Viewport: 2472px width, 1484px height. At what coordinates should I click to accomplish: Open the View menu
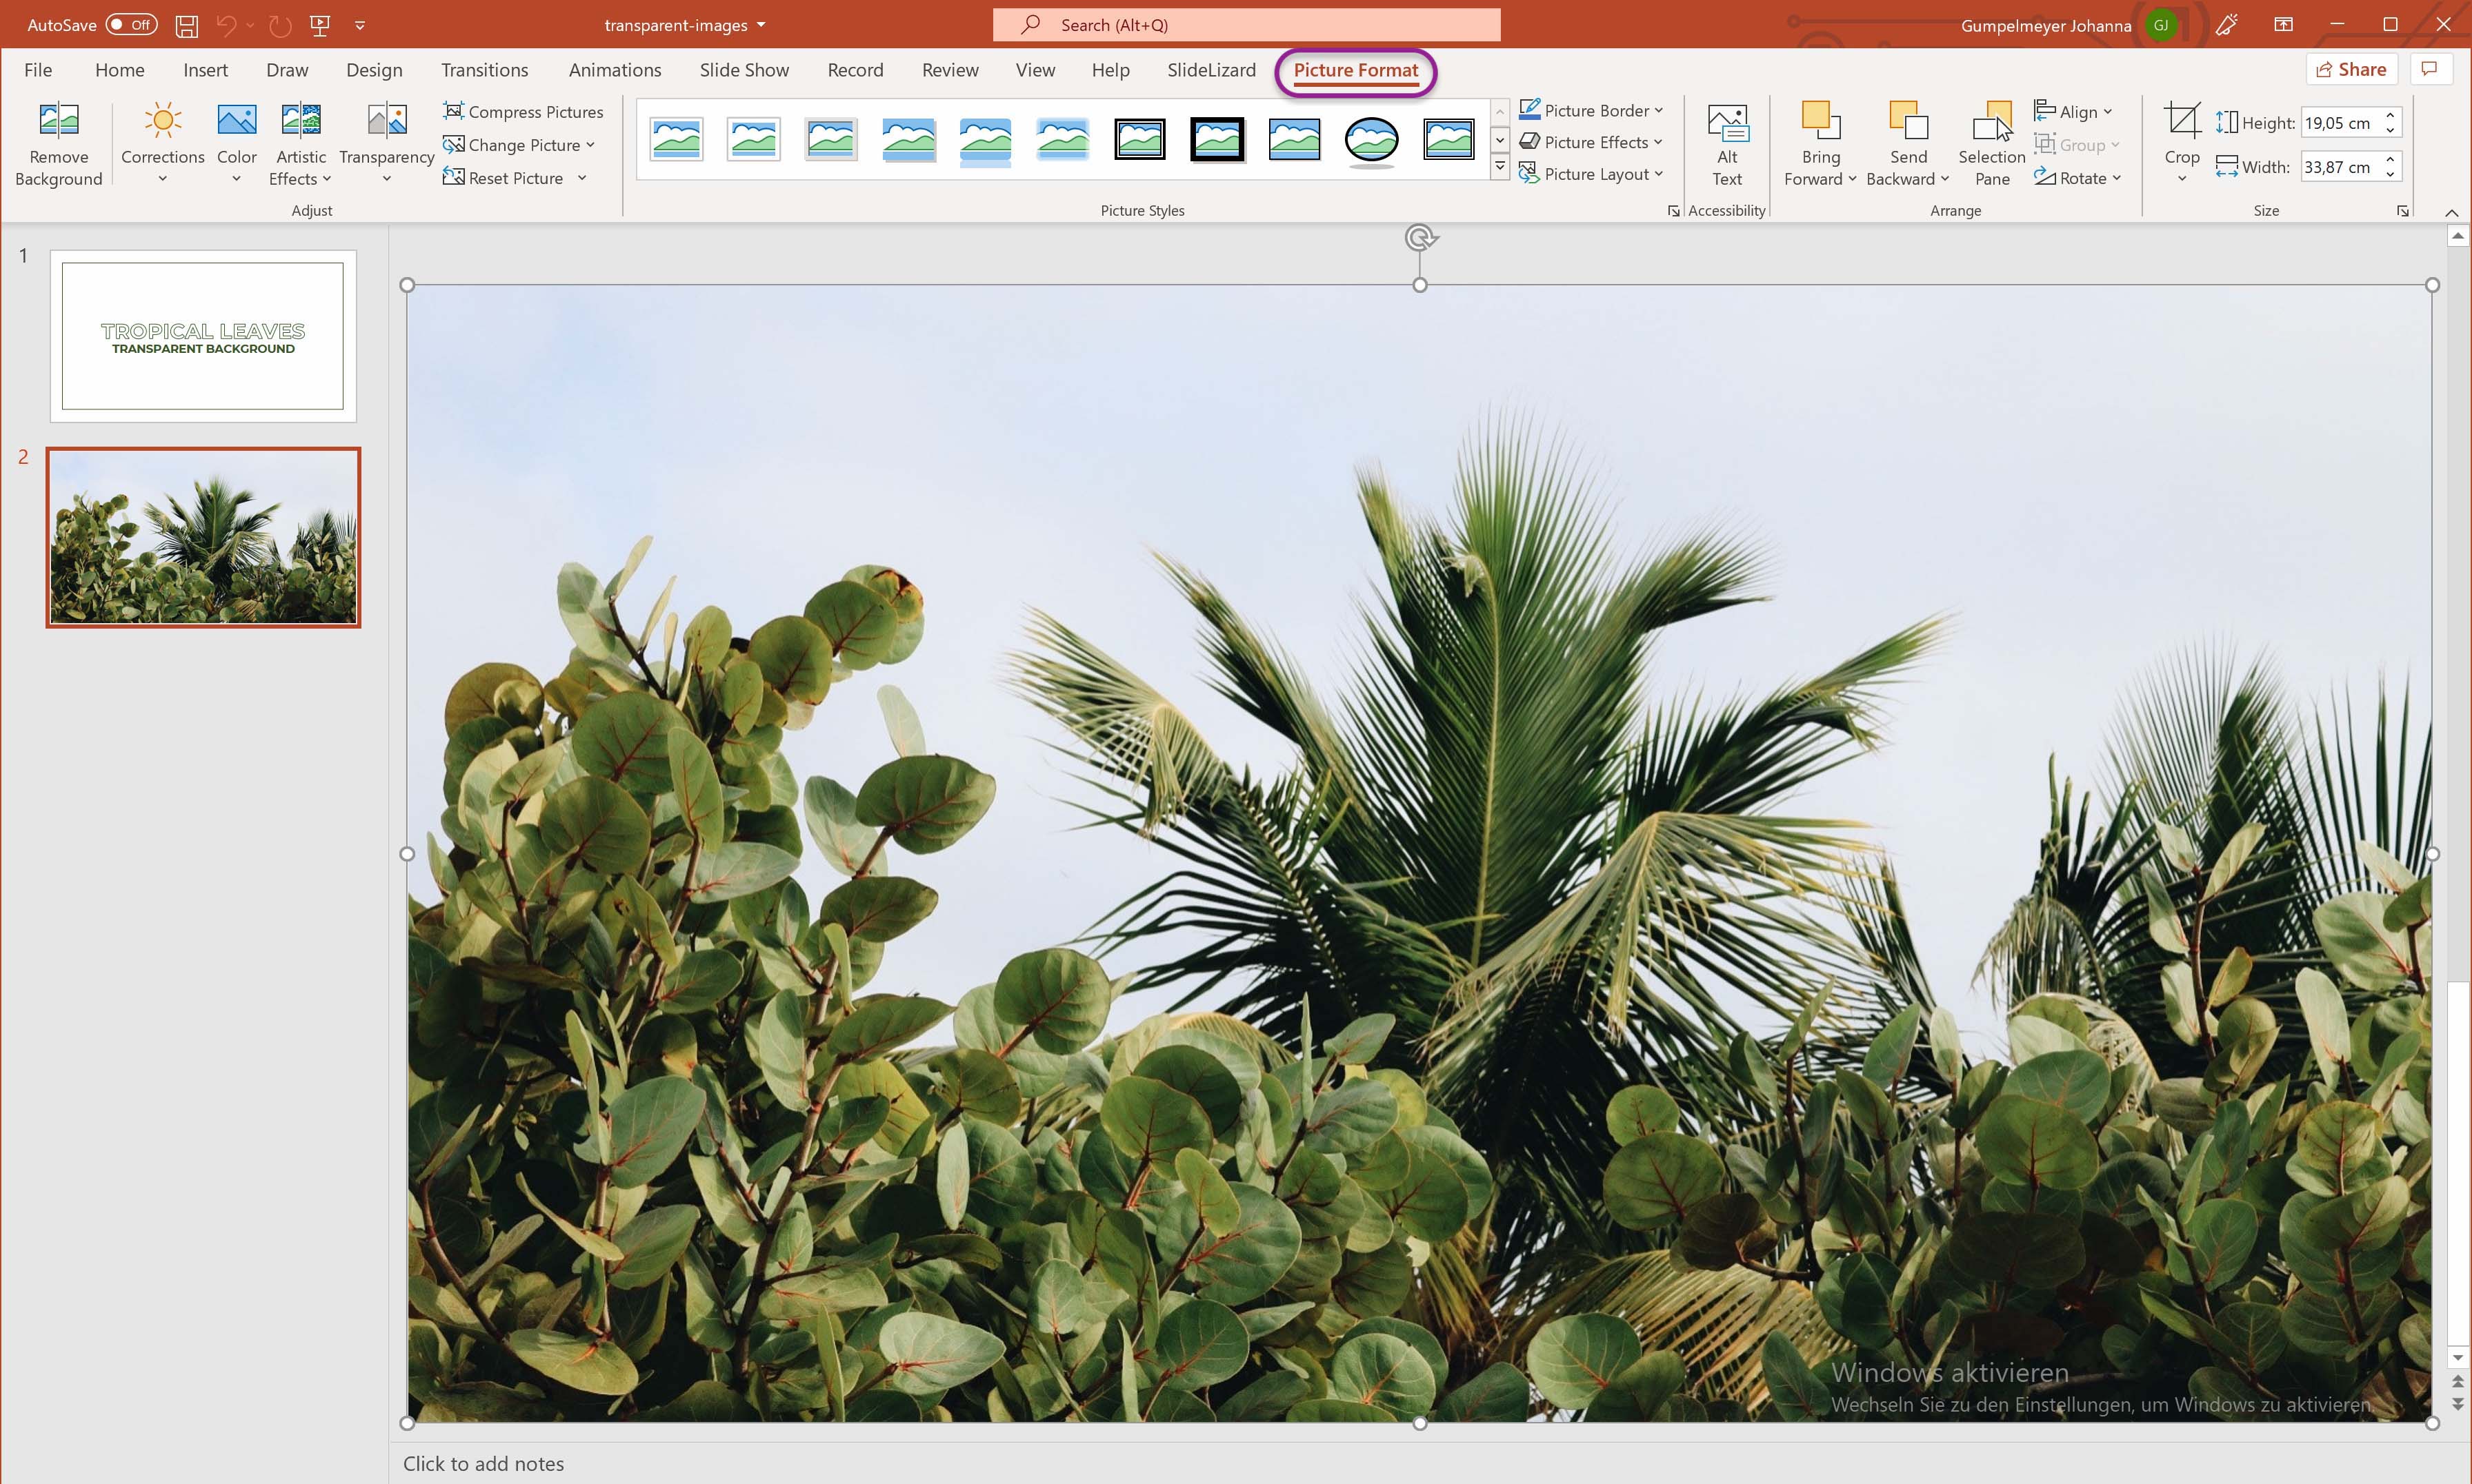[1033, 69]
